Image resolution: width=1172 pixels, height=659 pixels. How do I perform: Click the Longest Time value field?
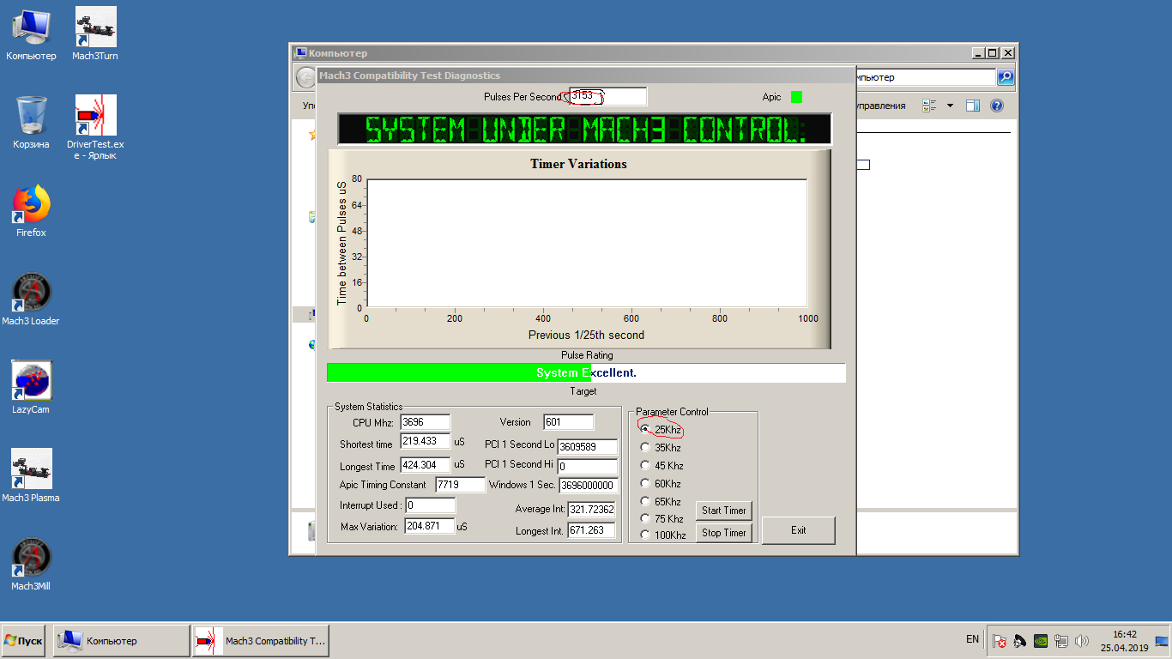(x=425, y=465)
